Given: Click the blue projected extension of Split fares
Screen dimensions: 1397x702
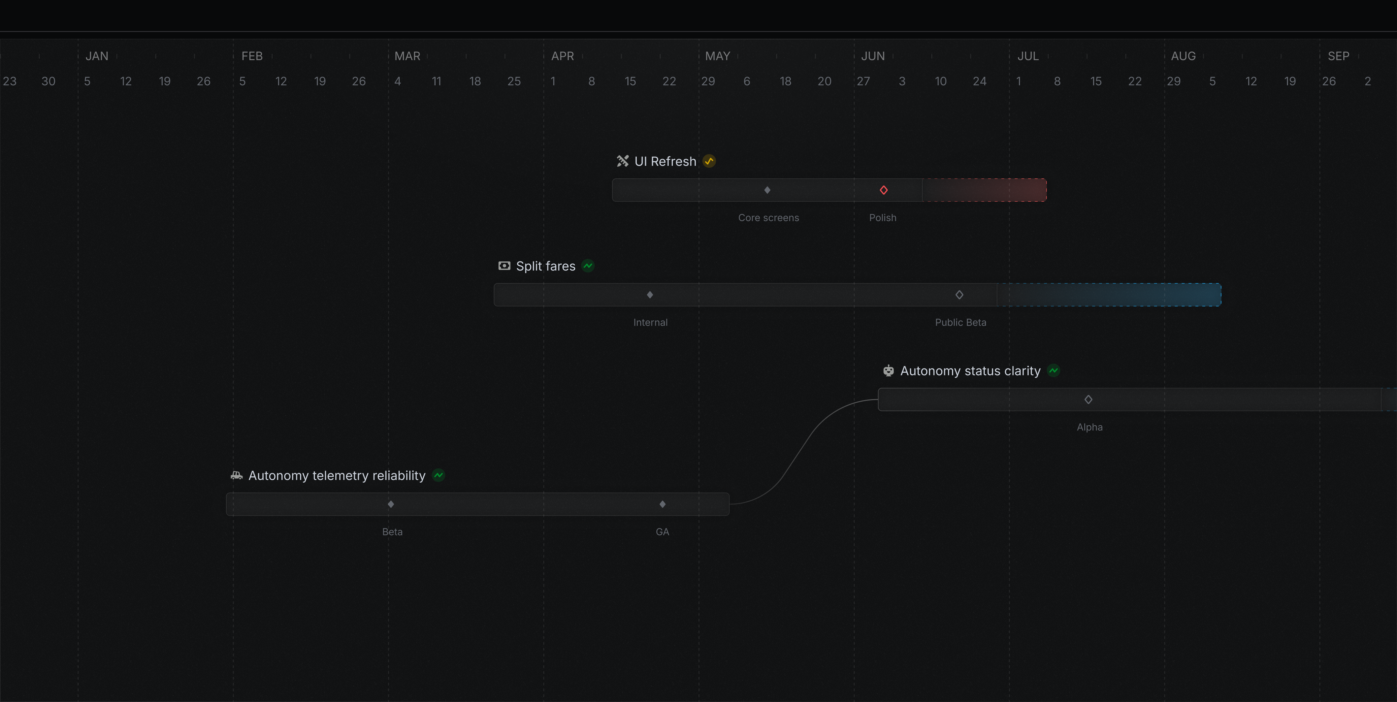Looking at the screenshot, I should [1109, 295].
